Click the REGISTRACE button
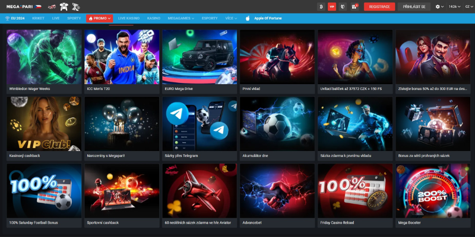Image resolution: width=475 pixels, height=237 pixels. click(x=379, y=7)
